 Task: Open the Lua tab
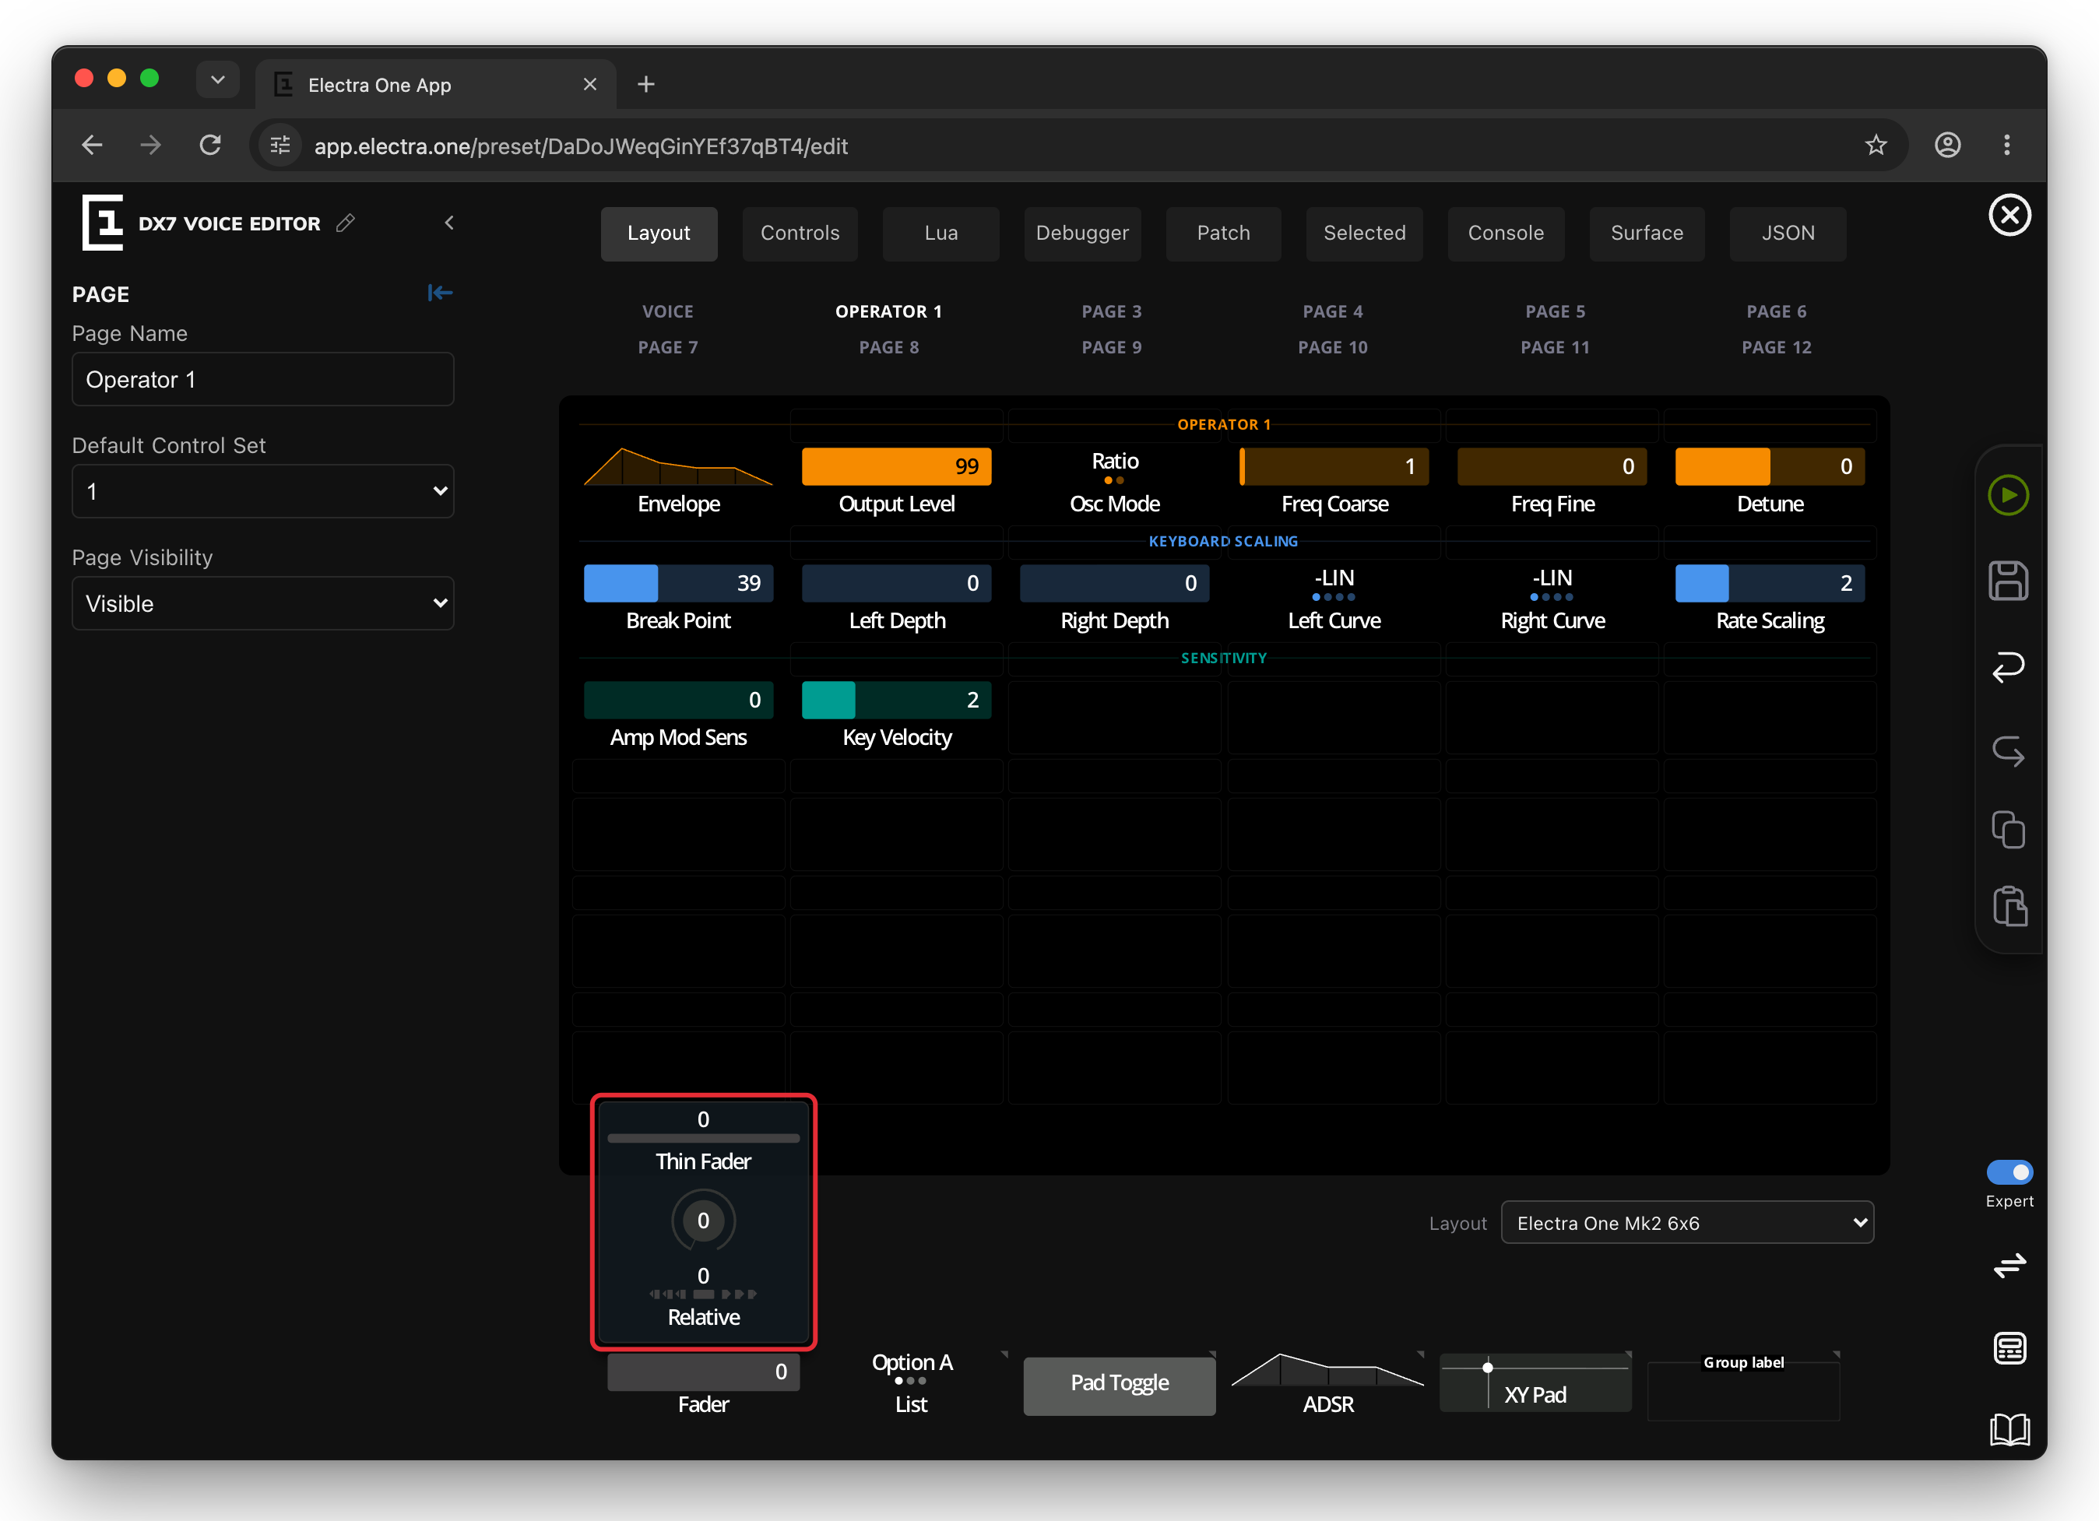tap(941, 234)
